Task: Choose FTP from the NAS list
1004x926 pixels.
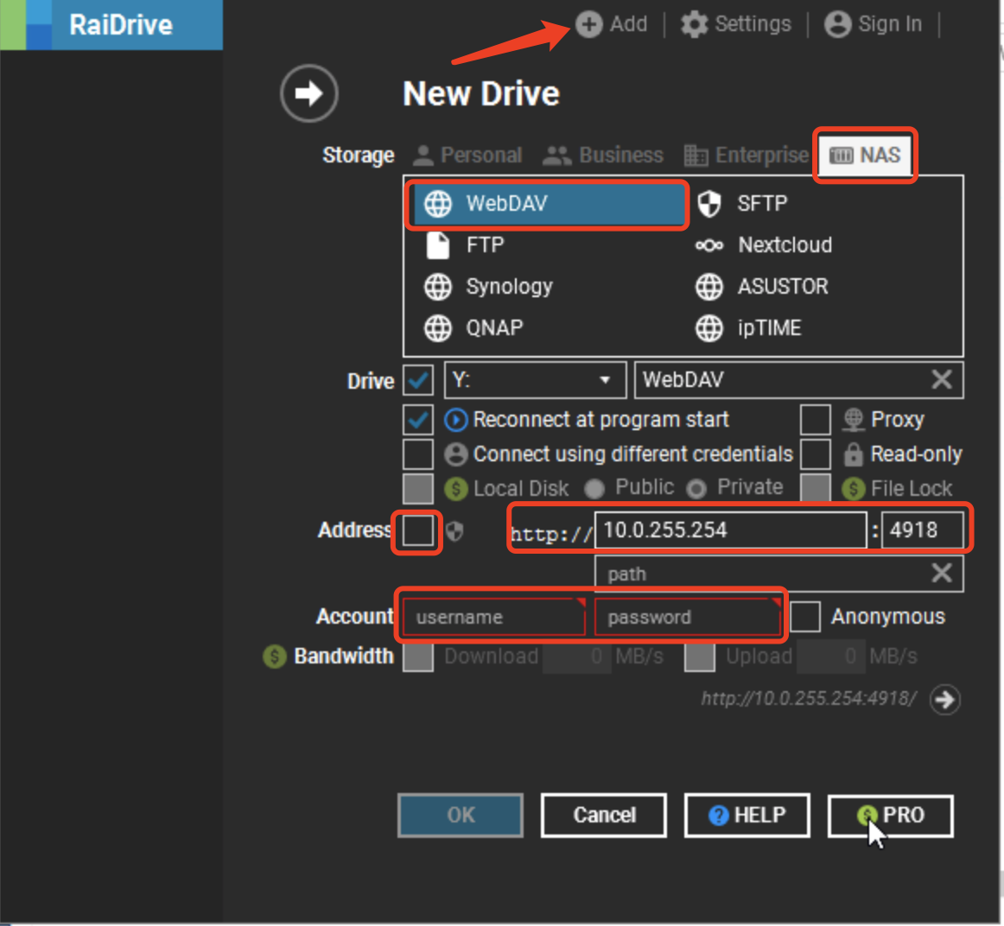Action: tap(466, 245)
